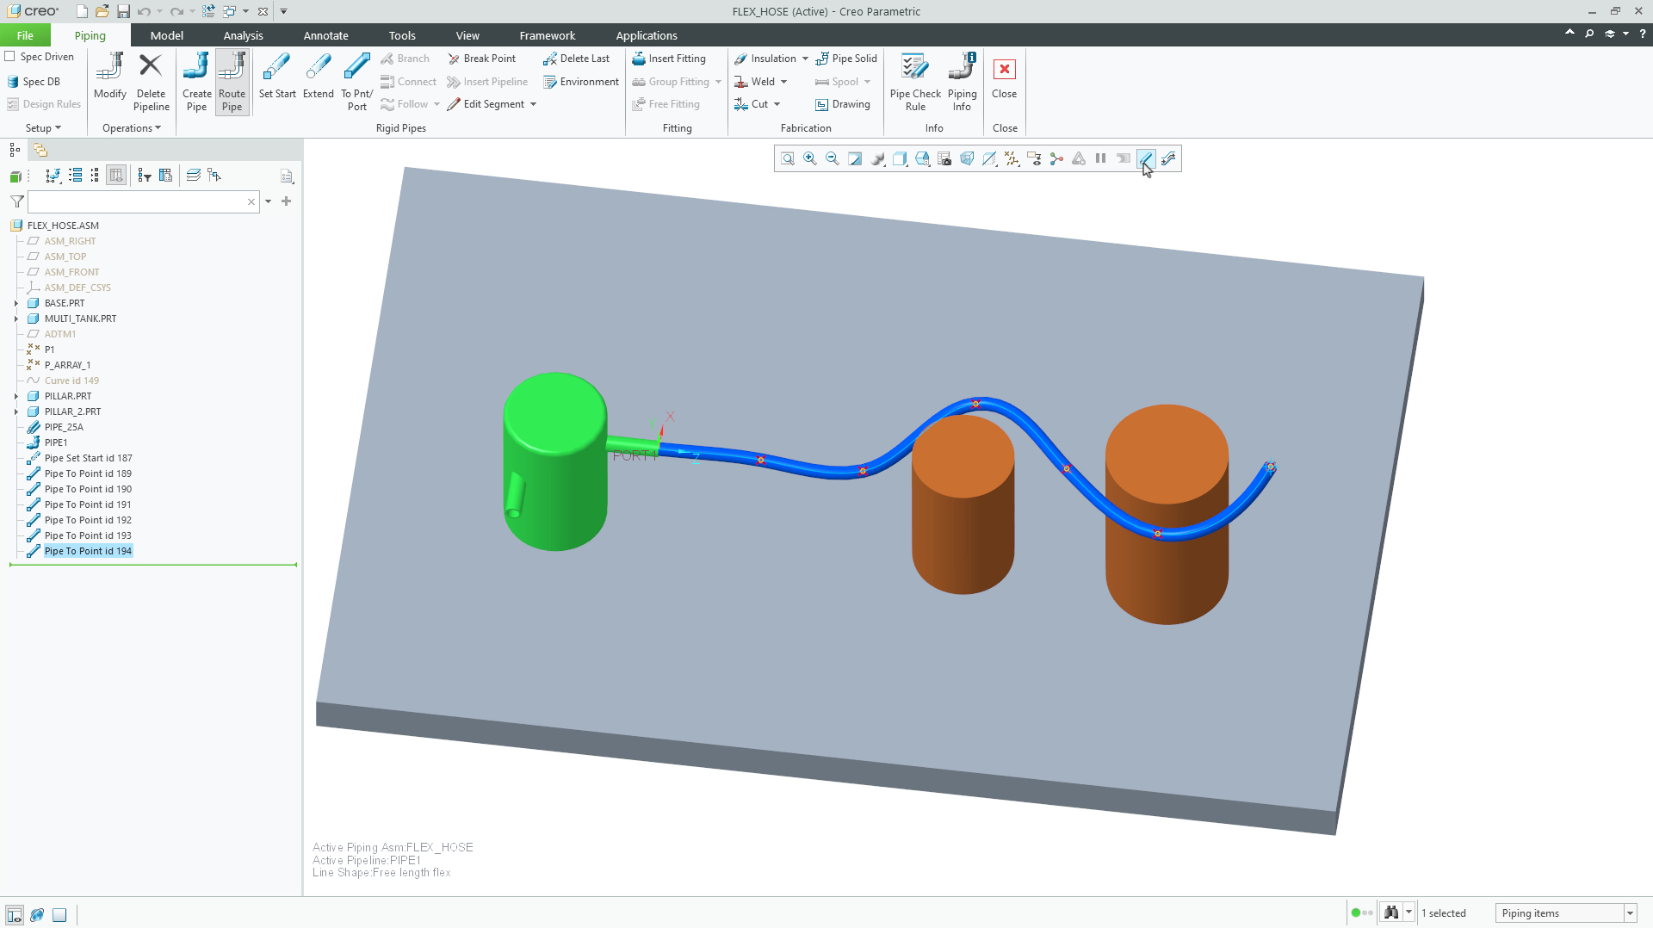This screenshot has height=928, width=1653.
Task: Select the To Pnt/Port tool
Action: point(356,82)
